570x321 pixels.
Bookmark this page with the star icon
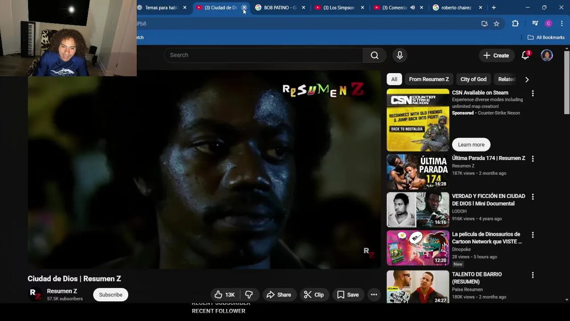(497, 24)
